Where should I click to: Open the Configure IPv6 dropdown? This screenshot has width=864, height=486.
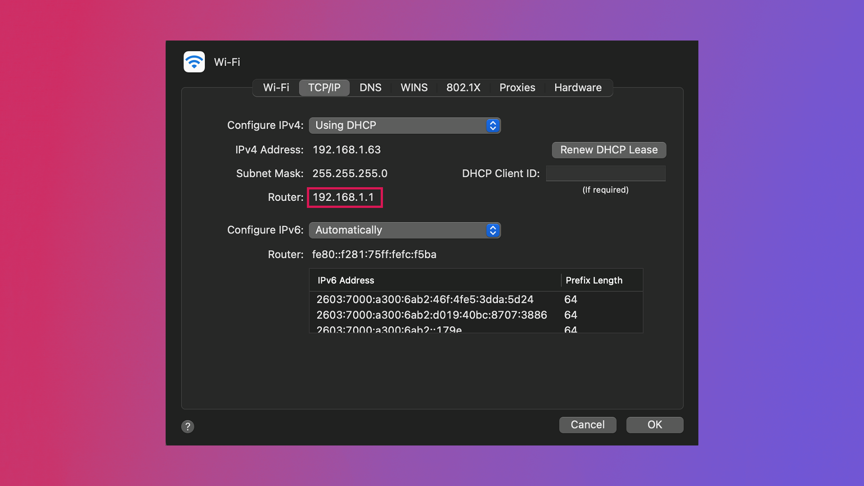405,230
